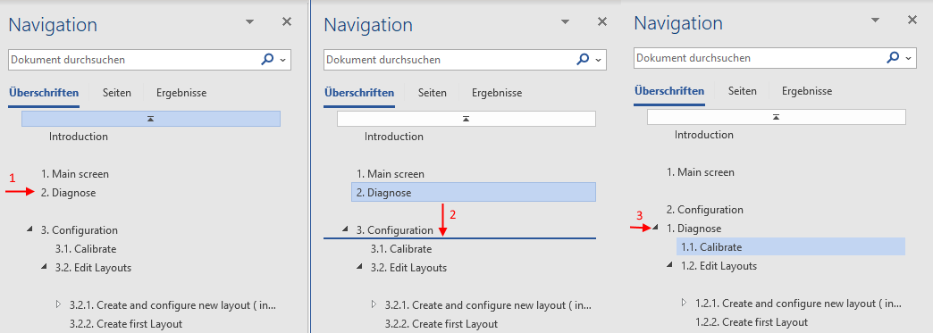Select '3.2.2. Create first Layout' in left pane

(x=126, y=324)
